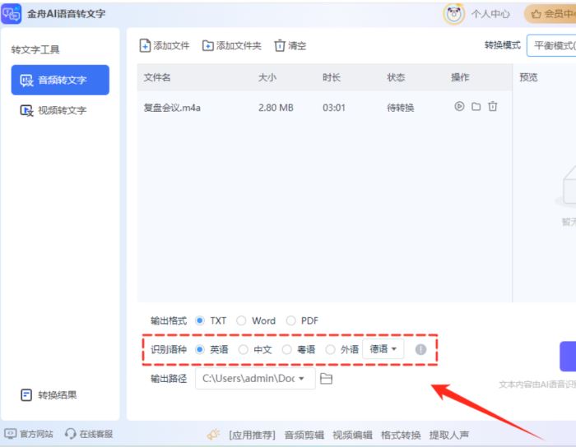
Task: Open 转换结果 conversion results
Action: [x=49, y=395]
